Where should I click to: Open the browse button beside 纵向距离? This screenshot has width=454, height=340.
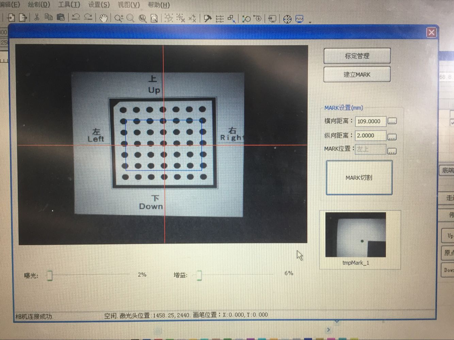point(392,137)
